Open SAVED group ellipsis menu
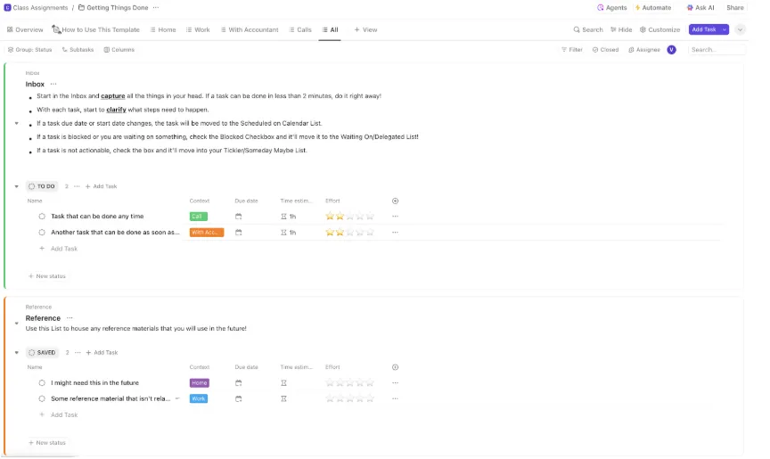Image resolution: width=770 pixels, height=459 pixels. (x=78, y=353)
